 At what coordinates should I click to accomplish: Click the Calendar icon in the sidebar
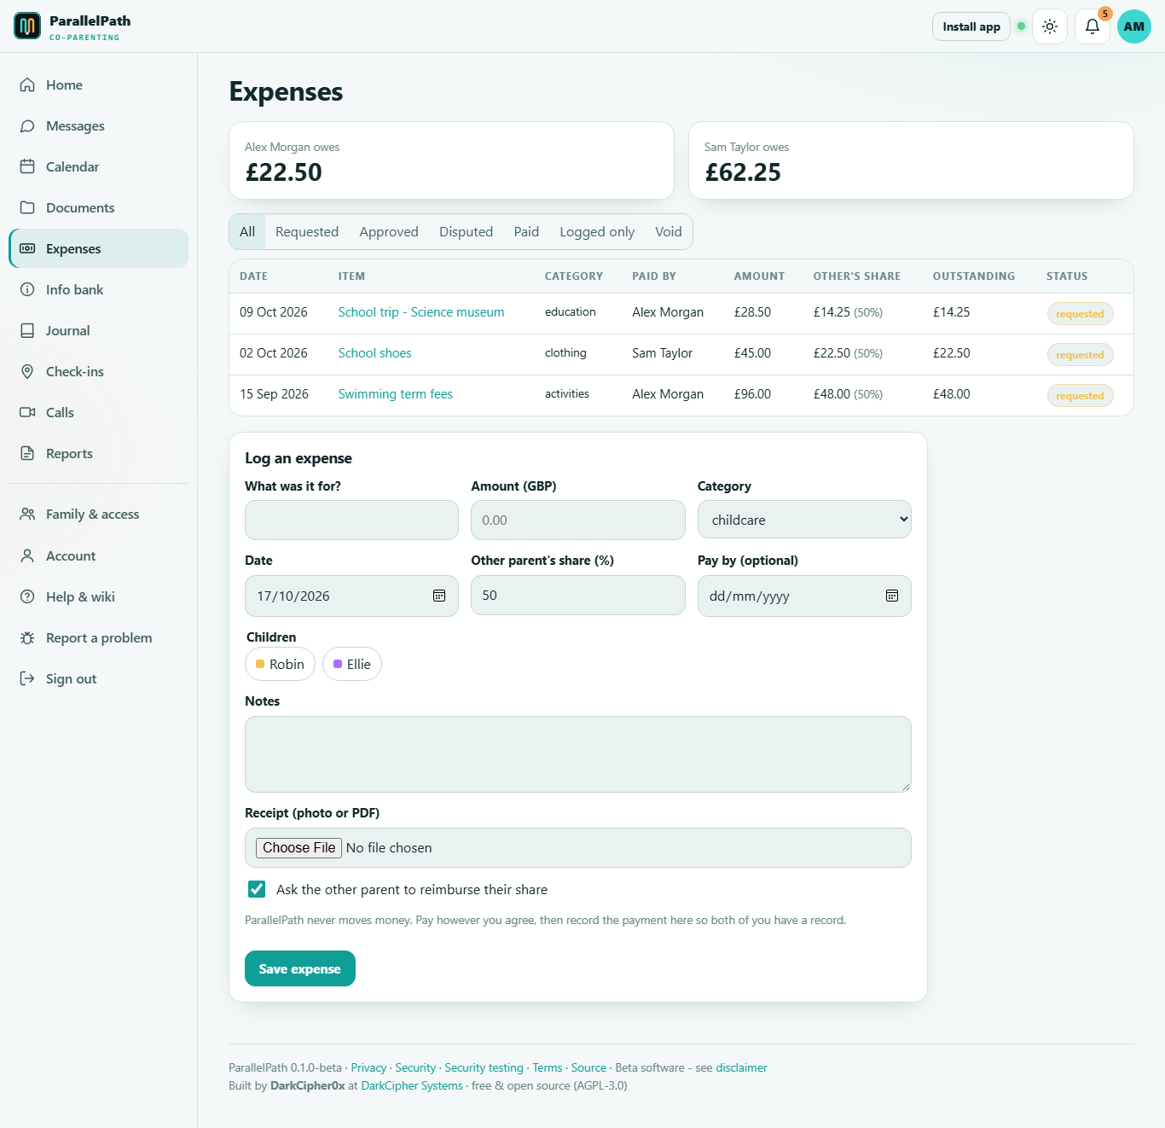(27, 166)
